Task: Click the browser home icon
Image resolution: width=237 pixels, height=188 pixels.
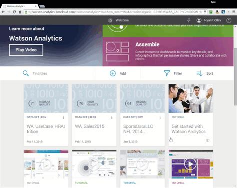Action: click(20, 12)
